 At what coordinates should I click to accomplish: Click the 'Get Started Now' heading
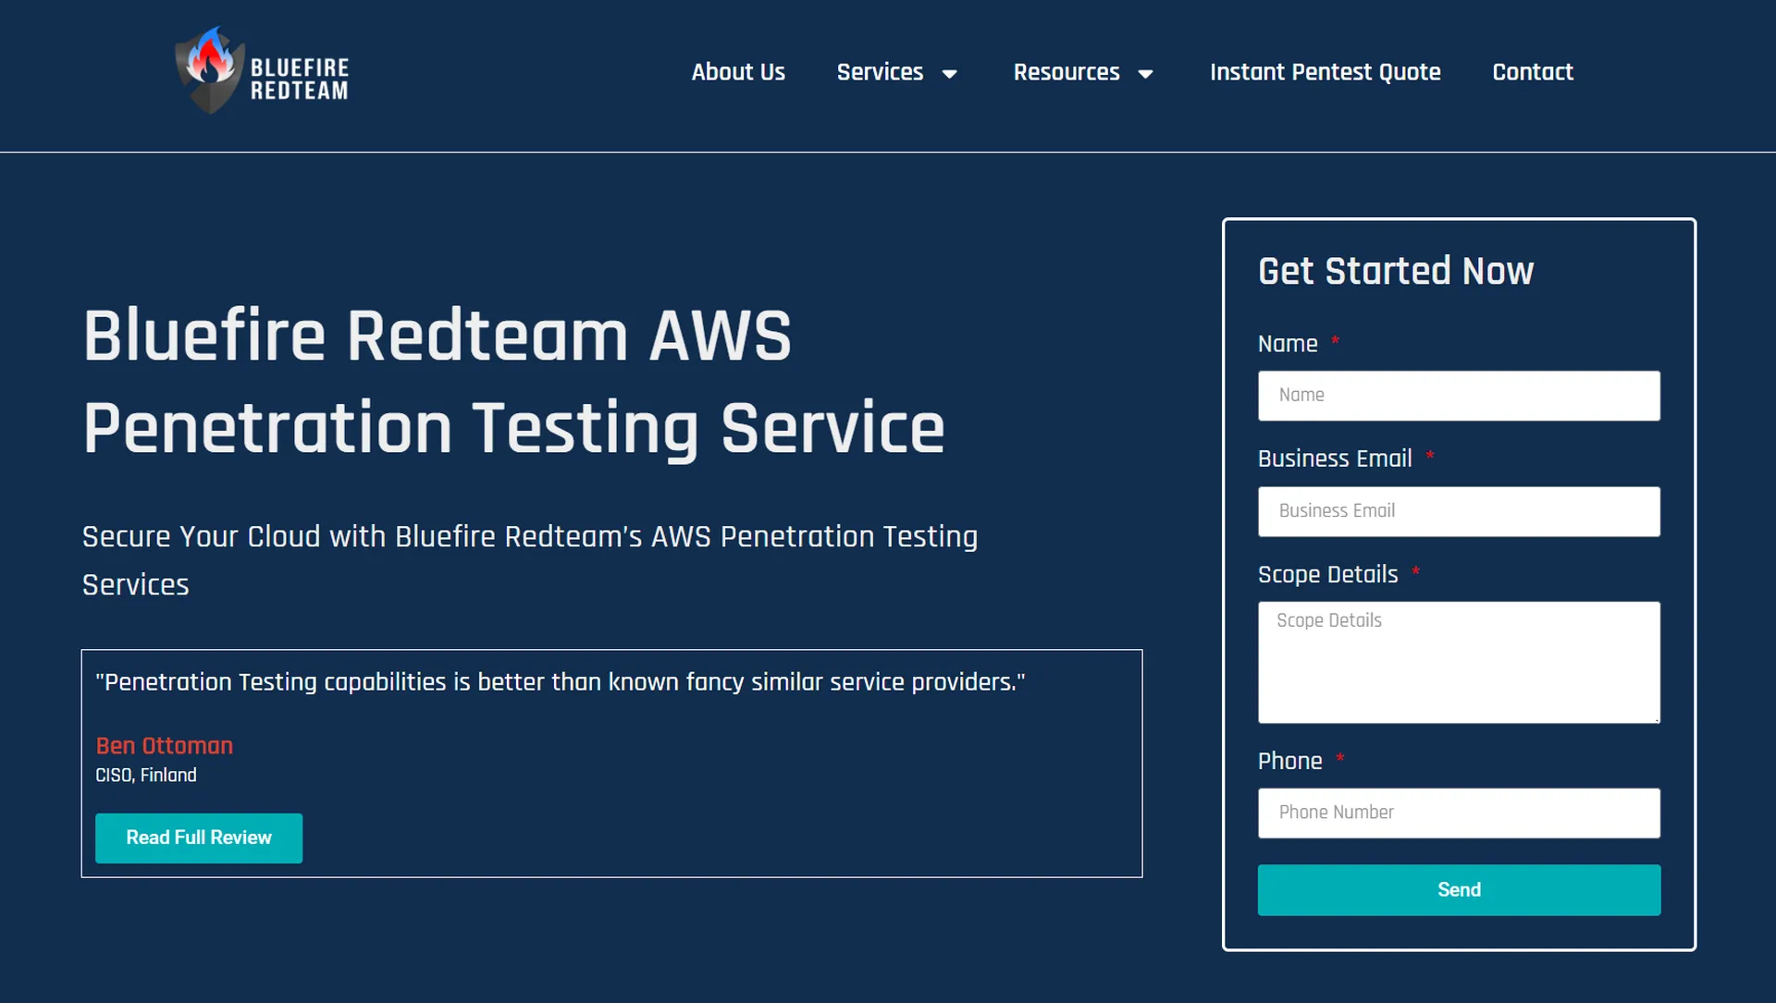click(x=1396, y=271)
